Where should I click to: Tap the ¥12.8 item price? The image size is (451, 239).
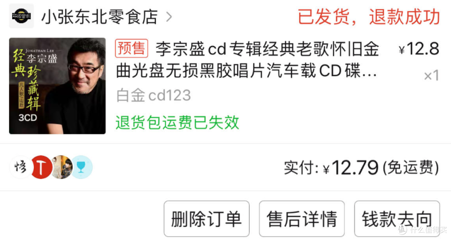(419, 48)
